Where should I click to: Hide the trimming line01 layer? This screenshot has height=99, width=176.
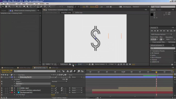2,77
